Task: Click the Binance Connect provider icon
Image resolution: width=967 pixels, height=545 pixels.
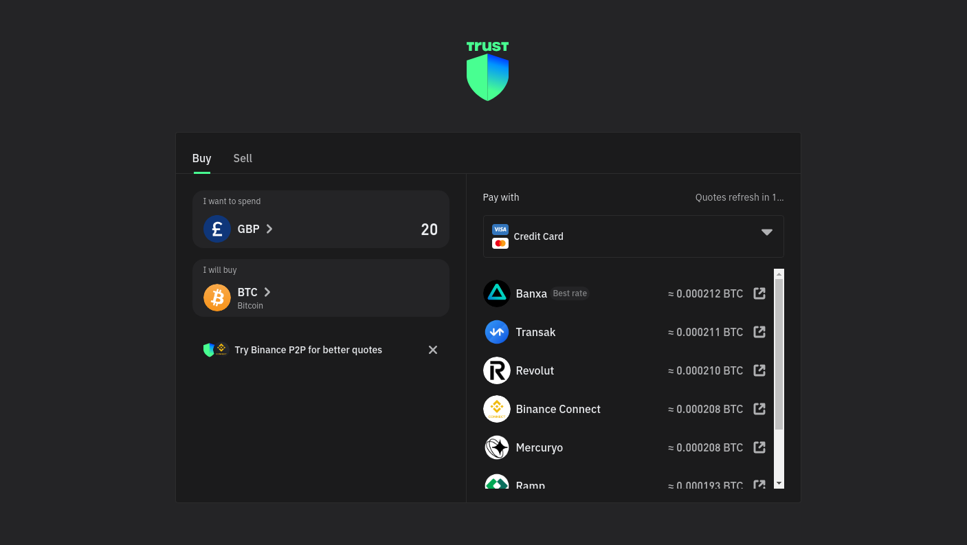Action: click(x=497, y=409)
